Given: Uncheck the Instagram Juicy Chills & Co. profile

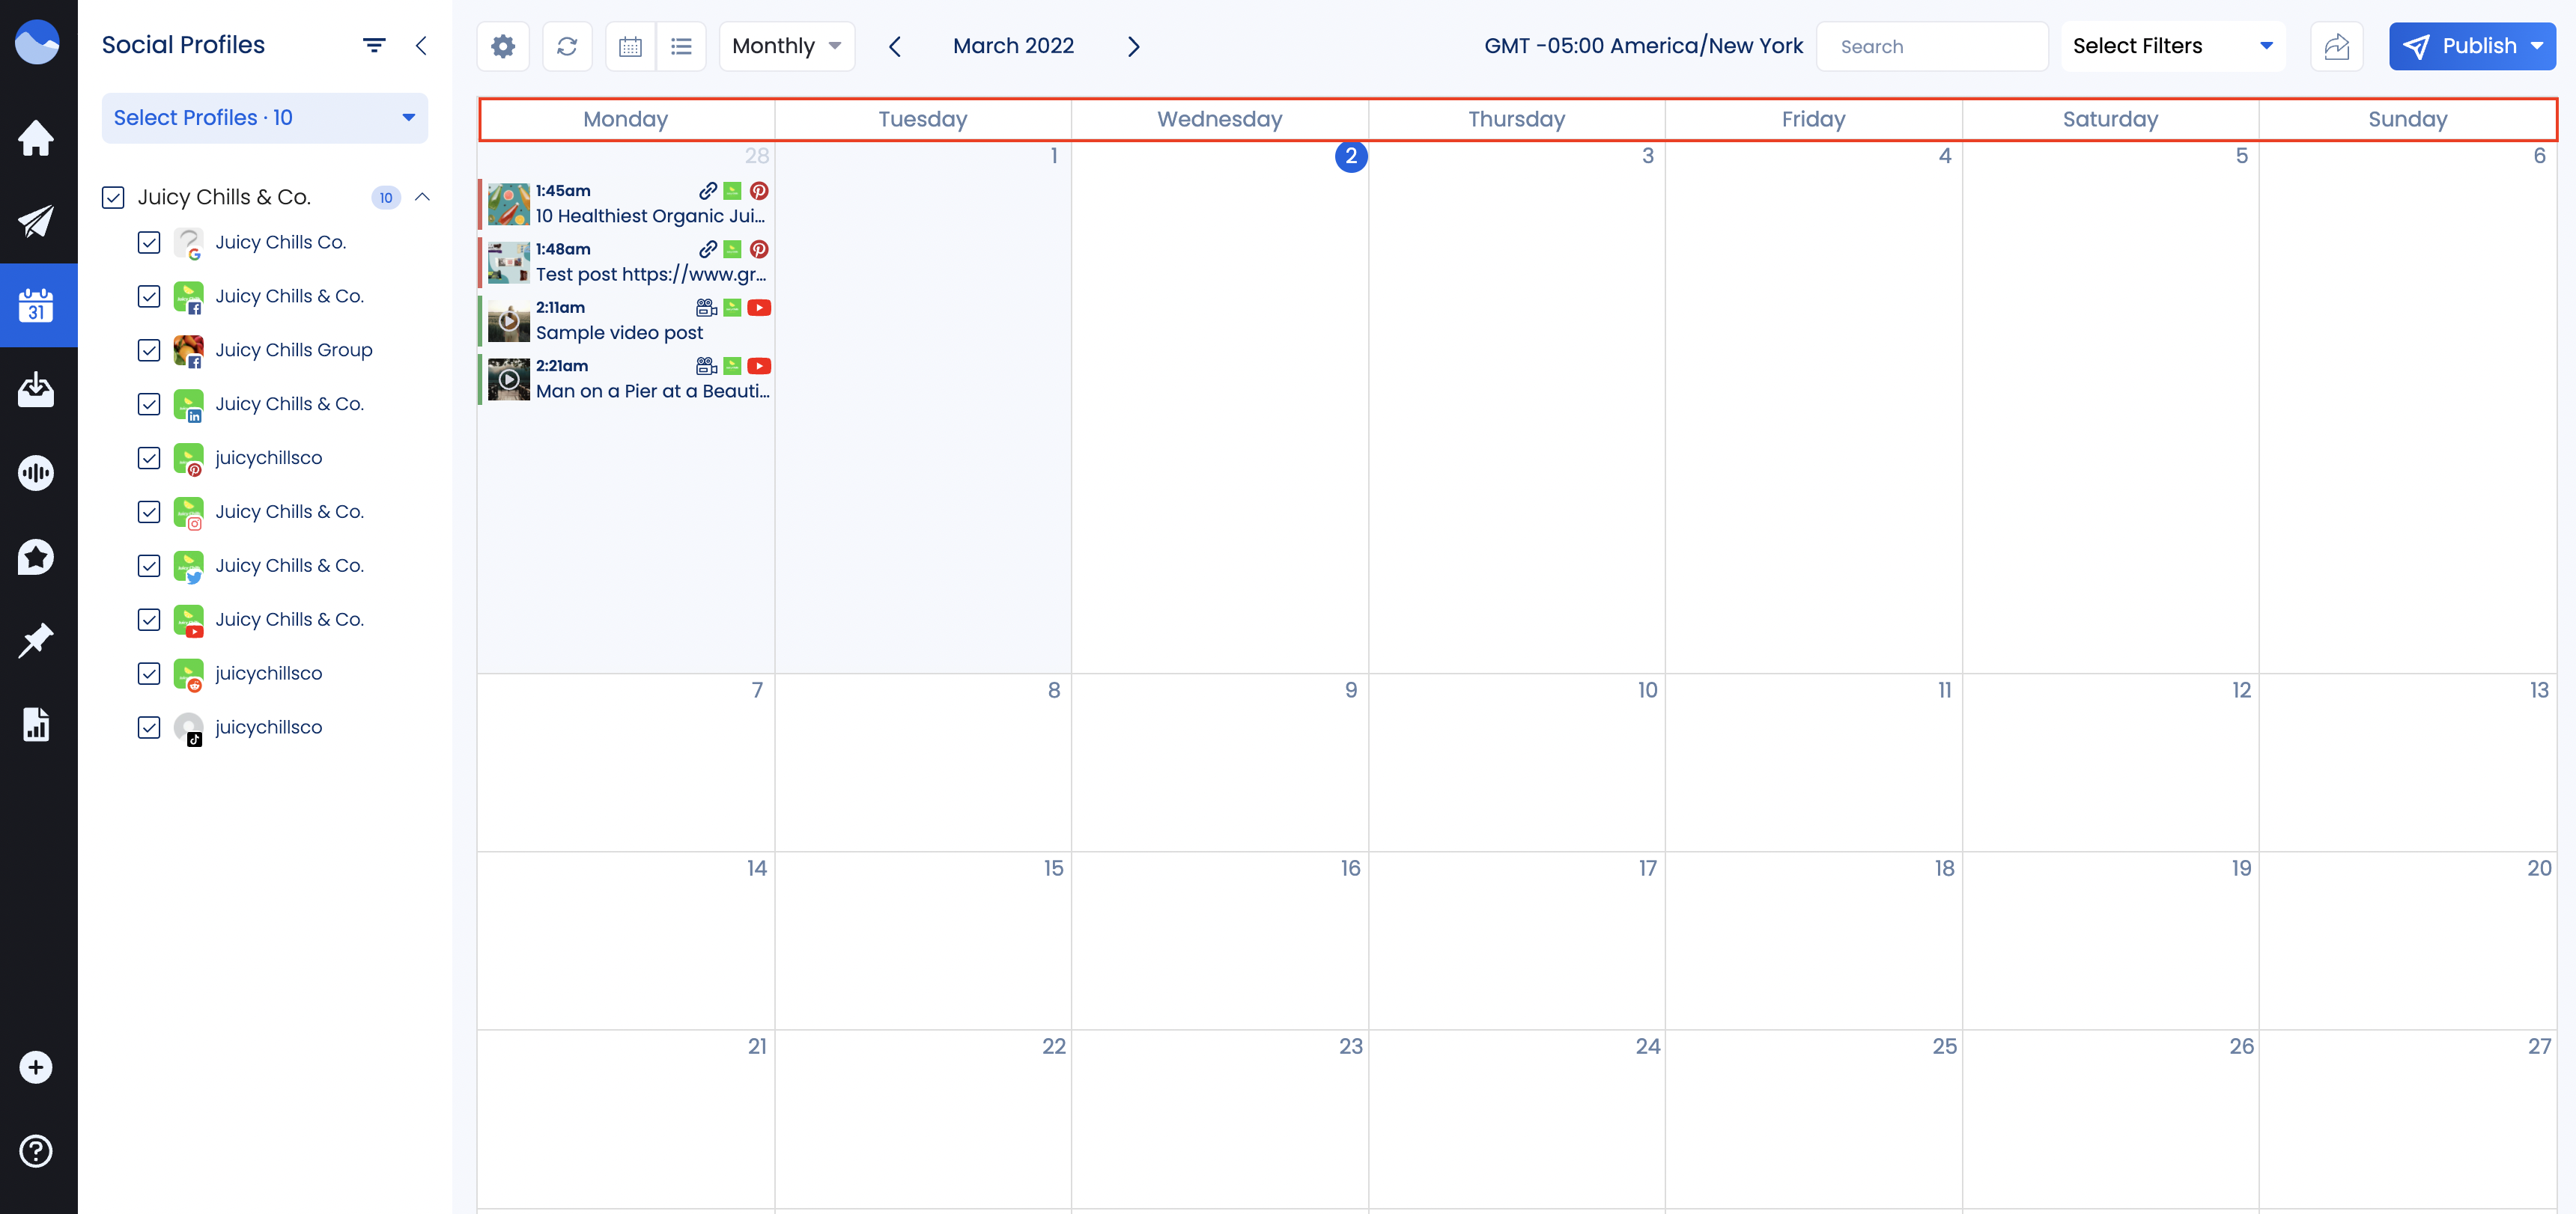Looking at the screenshot, I should pos(149,512).
